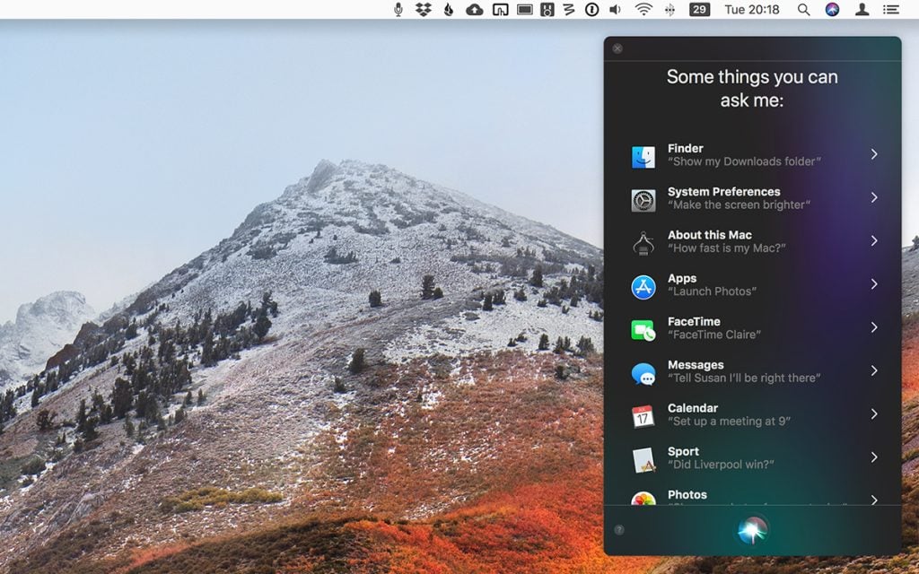919x574 pixels.
Task: Close the Siri window
Action: (617, 48)
